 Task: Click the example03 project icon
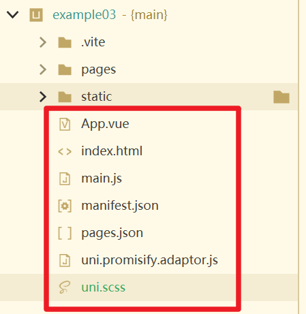point(36,15)
